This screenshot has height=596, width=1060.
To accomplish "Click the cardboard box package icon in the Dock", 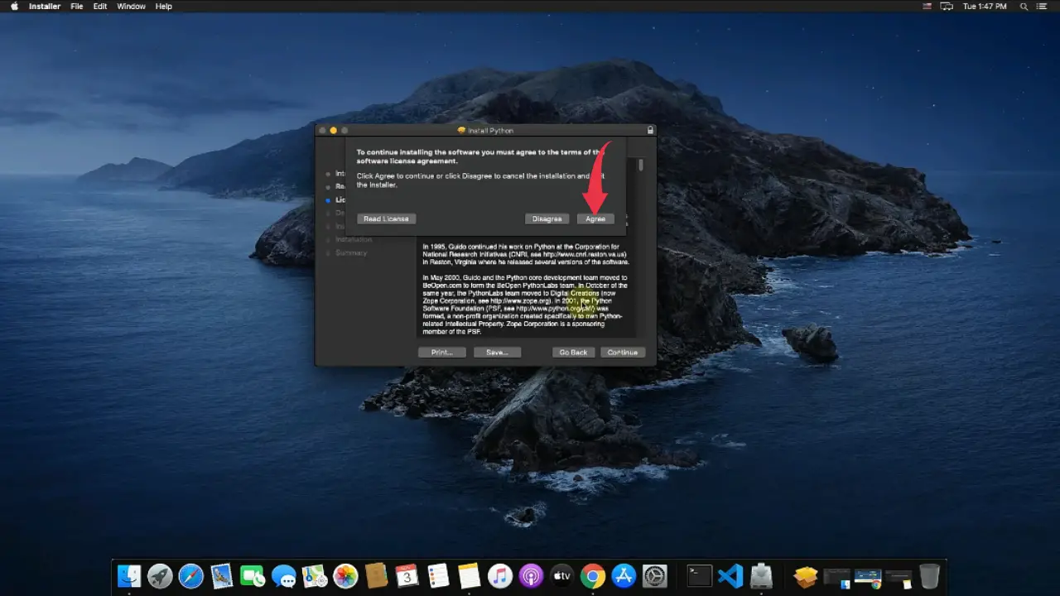I will click(806, 575).
